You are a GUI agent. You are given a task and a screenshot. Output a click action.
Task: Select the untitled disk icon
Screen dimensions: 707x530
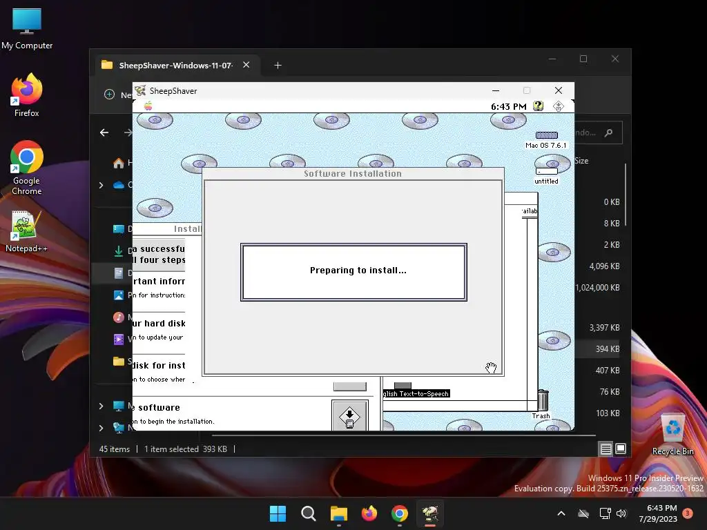(547, 175)
